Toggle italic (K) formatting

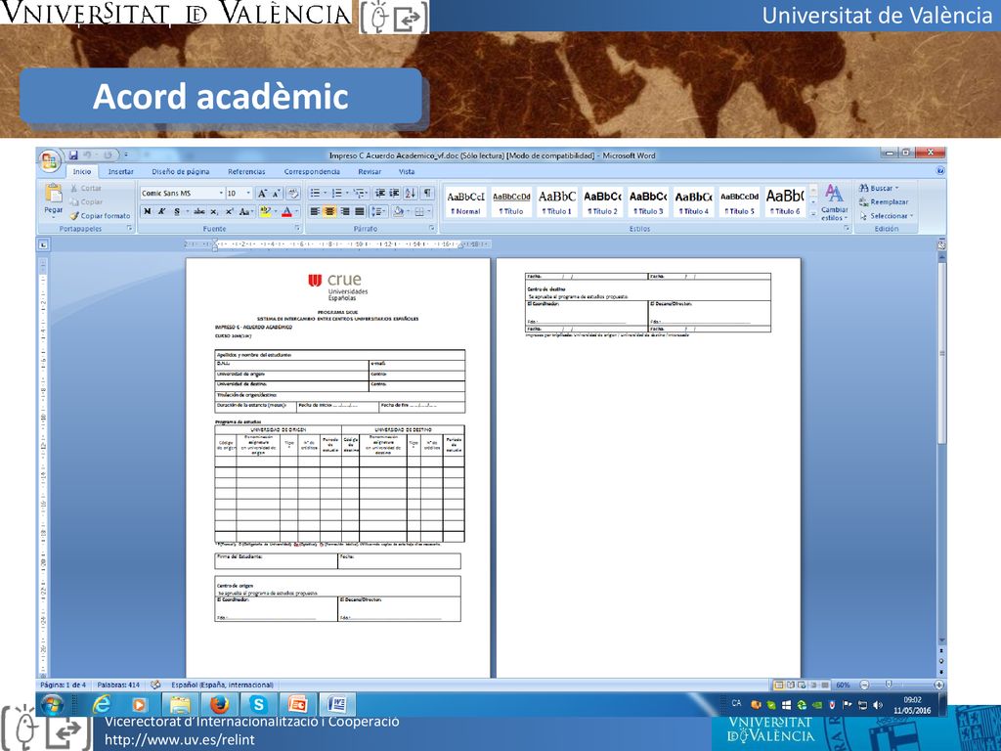coord(162,211)
